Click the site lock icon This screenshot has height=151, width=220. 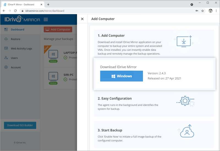tap(23, 11)
